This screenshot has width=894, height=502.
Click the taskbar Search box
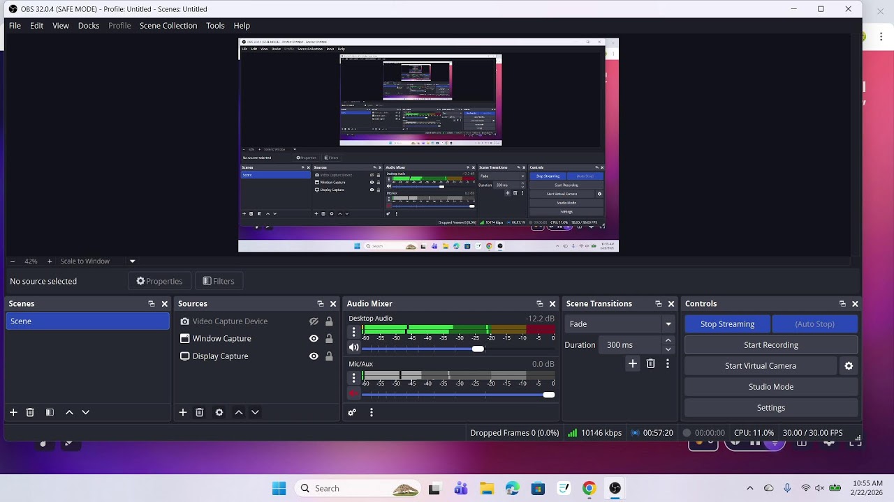point(358,488)
